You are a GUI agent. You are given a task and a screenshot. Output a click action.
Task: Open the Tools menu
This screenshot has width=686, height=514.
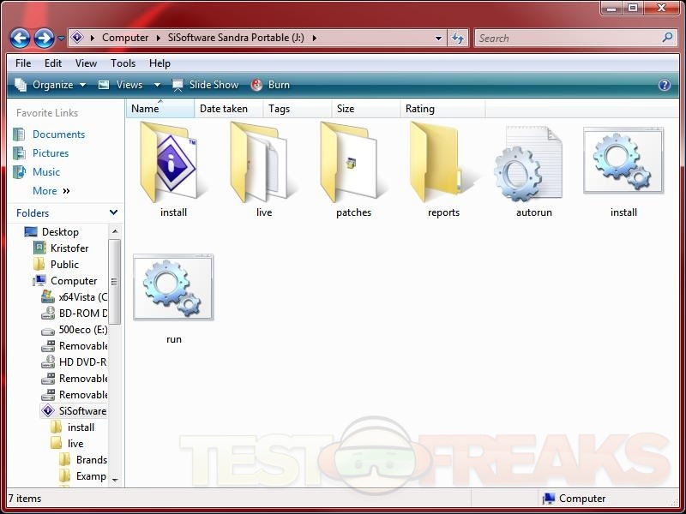(x=123, y=63)
